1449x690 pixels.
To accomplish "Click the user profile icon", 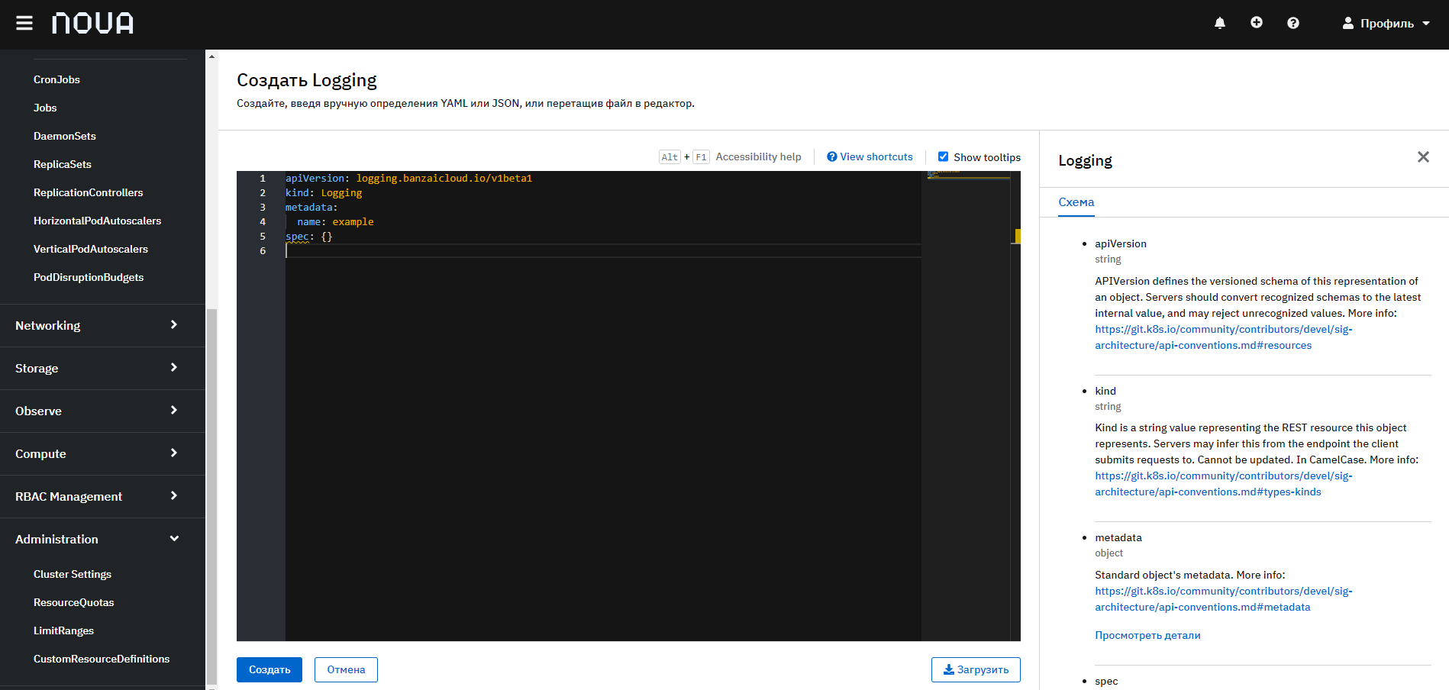I will point(1348,23).
